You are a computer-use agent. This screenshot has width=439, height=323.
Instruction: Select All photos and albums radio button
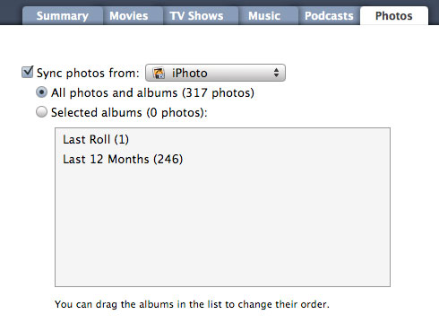[x=41, y=92]
